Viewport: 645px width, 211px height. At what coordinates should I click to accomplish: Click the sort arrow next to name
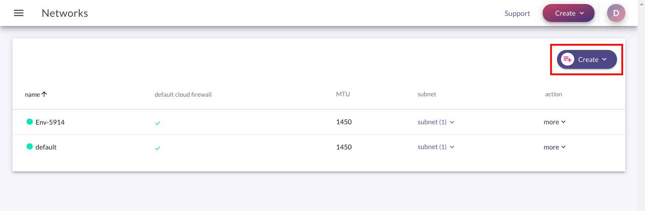coord(44,94)
